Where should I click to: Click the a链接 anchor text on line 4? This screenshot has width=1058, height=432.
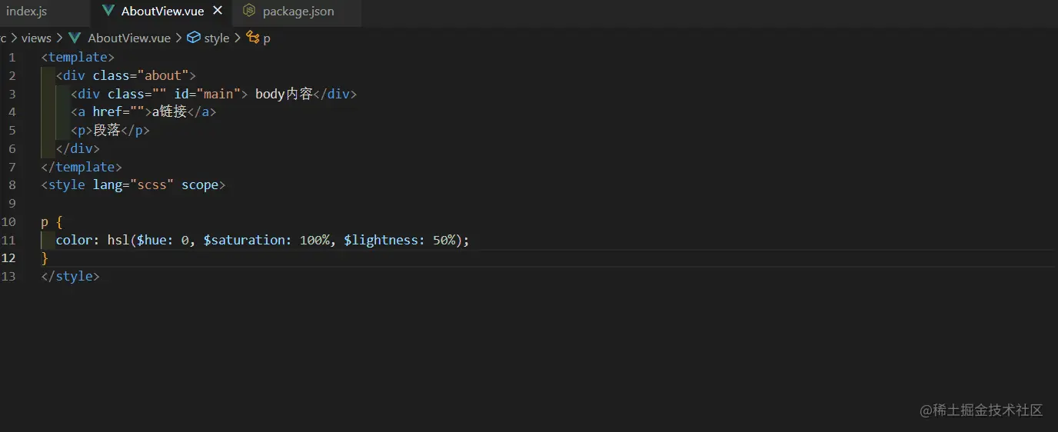(x=170, y=112)
